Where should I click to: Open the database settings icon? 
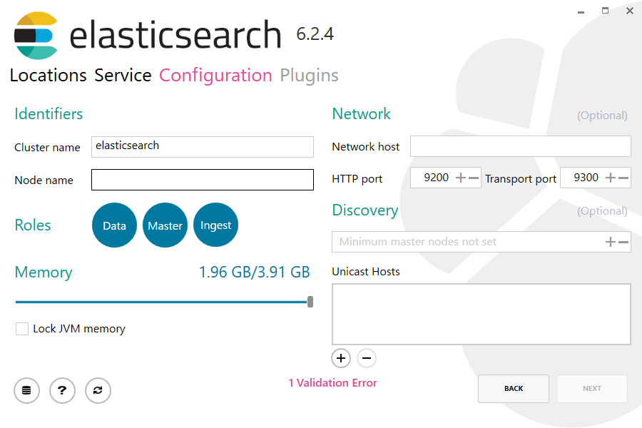(x=26, y=390)
